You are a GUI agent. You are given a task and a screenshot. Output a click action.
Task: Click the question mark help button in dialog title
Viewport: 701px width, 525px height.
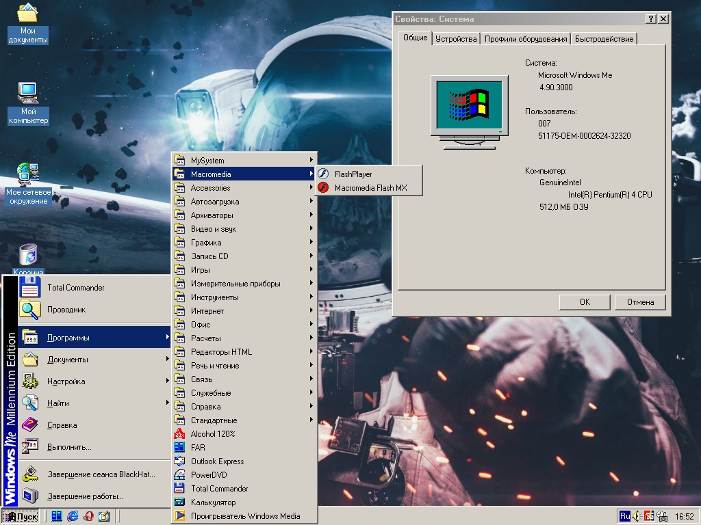651,18
